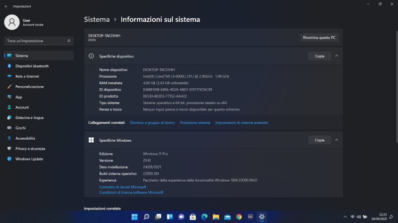Viewport: 398px width, 223px height.
Task: Open Contratto di Servizi Microsoft link
Action: (x=123, y=187)
